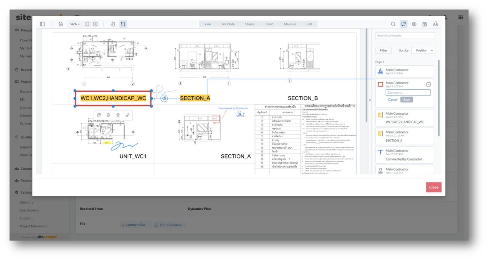Select the red rectangle annotation WC1,WC2,HANDICAP_WC
This screenshot has height=260, width=488.
click(x=113, y=98)
